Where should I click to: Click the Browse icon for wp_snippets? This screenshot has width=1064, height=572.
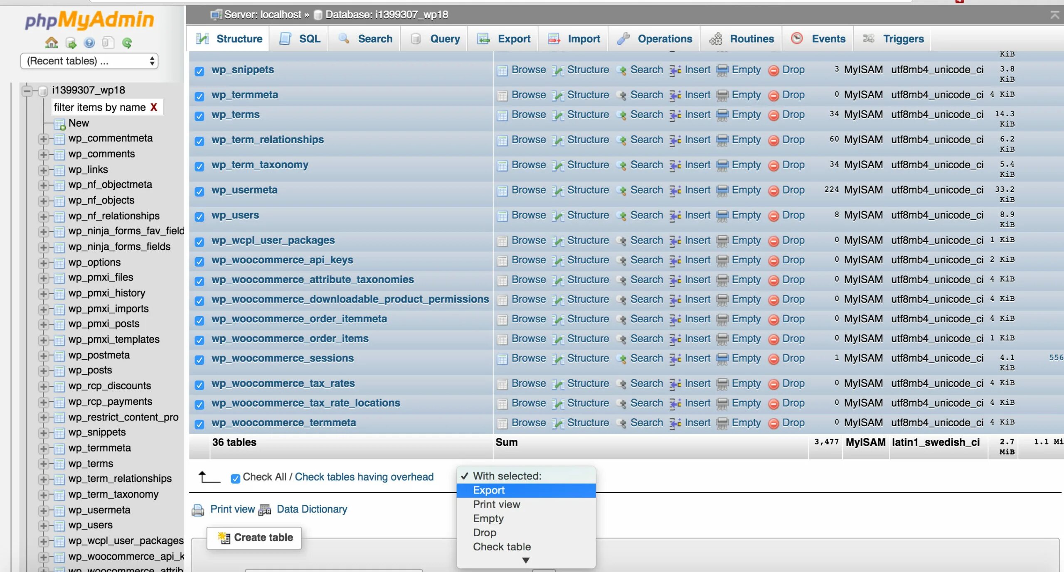(502, 71)
